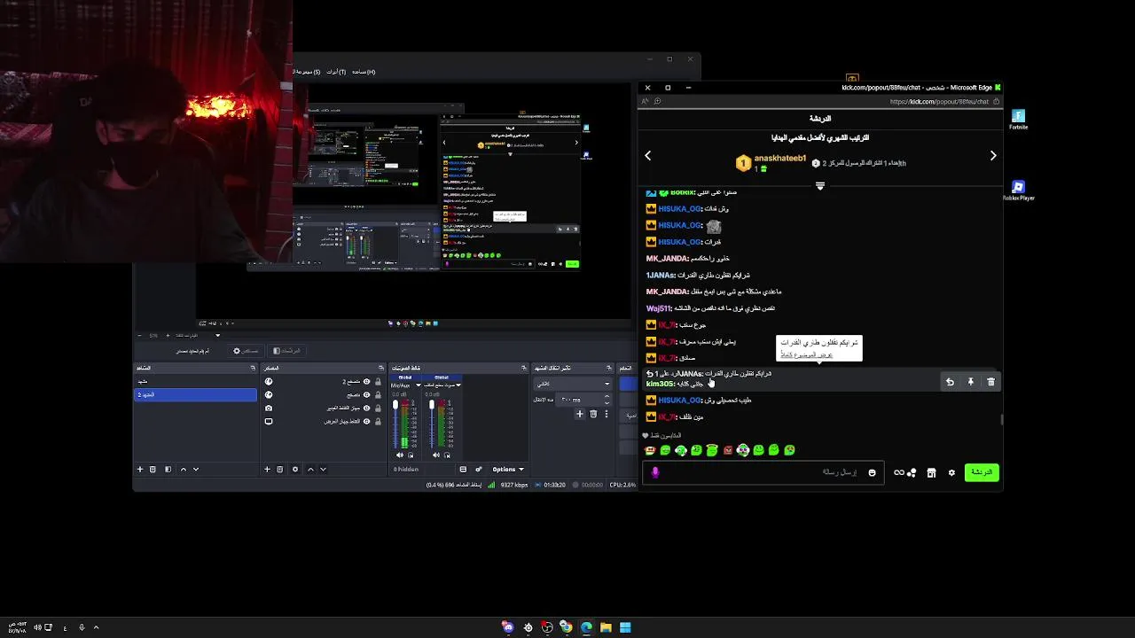Open preview zoom scale dropdown arrow

tap(217, 335)
